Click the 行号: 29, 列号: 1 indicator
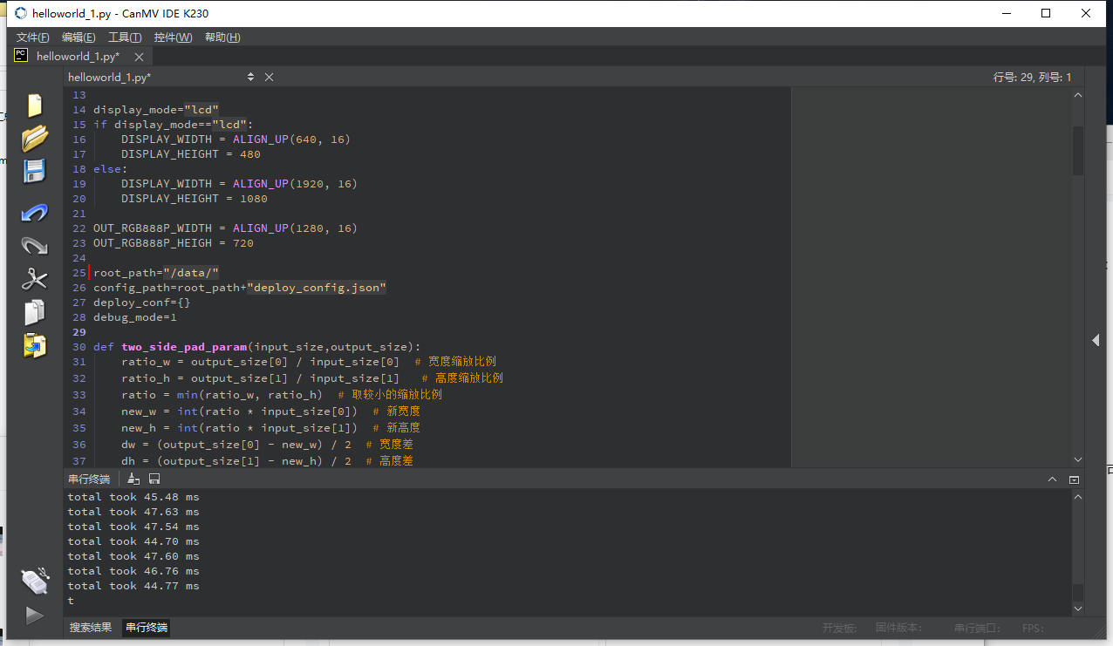Screen dimensions: 1113x646 1032,77
